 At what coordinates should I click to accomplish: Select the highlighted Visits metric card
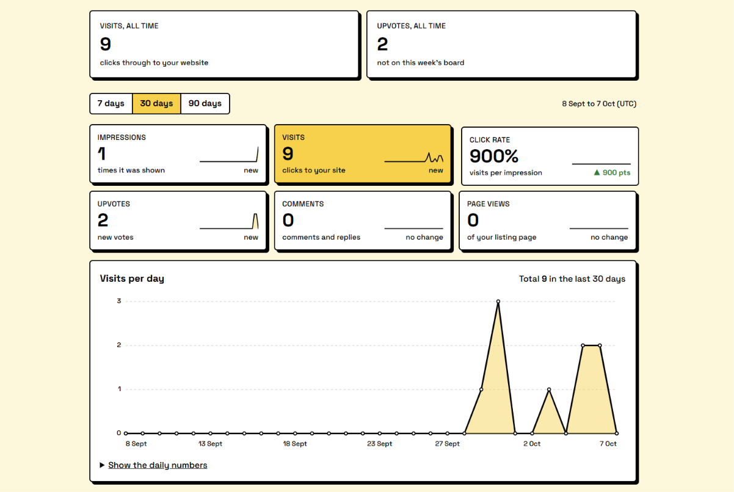pyautogui.click(x=363, y=154)
